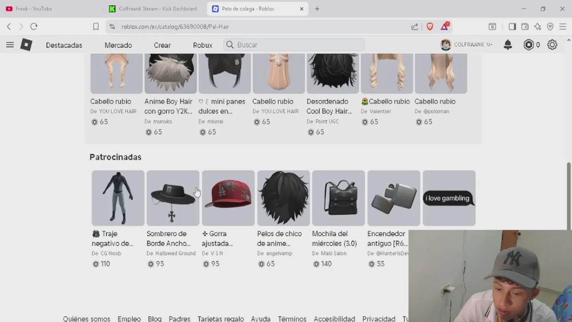This screenshot has height=322, width=572.
Task: Go back in browser history
Action: pyautogui.click(x=9, y=26)
